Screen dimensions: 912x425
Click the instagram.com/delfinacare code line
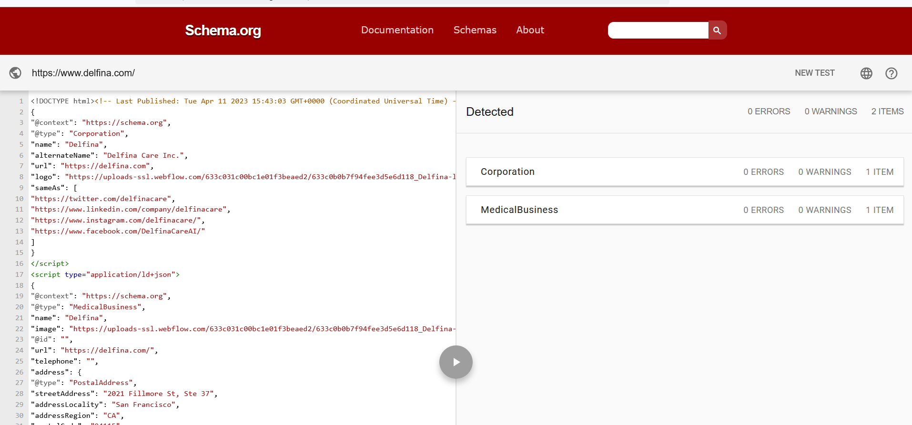coord(118,220)
